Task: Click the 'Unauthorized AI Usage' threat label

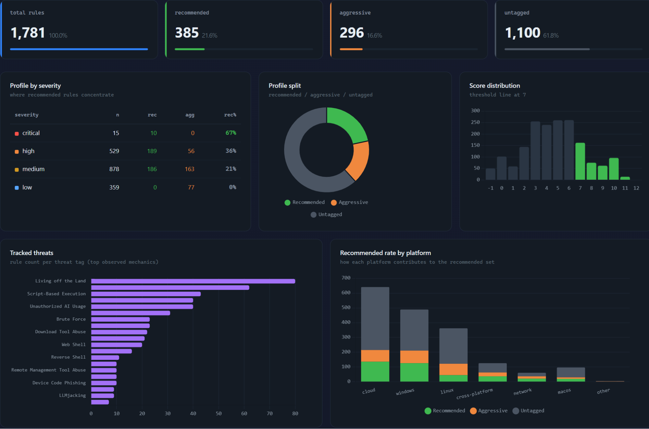Action: pos(58,306)
